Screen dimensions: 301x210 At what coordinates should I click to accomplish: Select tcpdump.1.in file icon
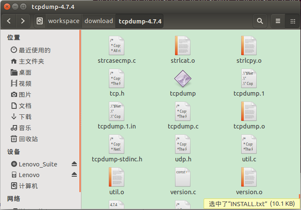[117, 111]
